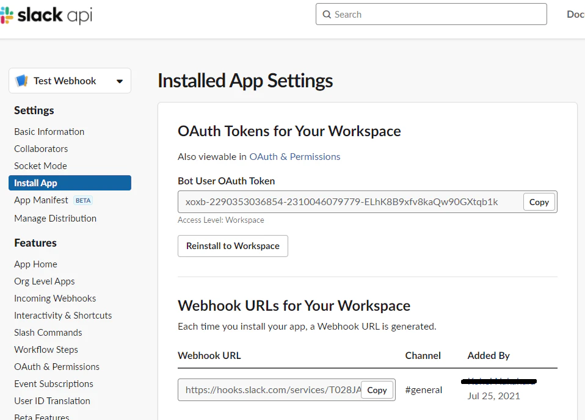This screenshot has height=420, width=585.
Task: Copy the Bot User OAuth Token
Action: point(539,202)
